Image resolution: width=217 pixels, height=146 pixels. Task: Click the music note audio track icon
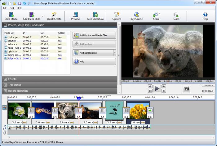click(x=5, y=127)
